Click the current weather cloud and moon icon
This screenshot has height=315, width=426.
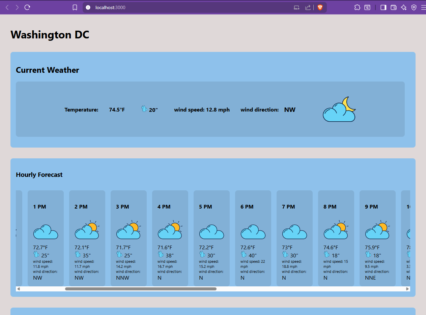(x=339, y=109)
